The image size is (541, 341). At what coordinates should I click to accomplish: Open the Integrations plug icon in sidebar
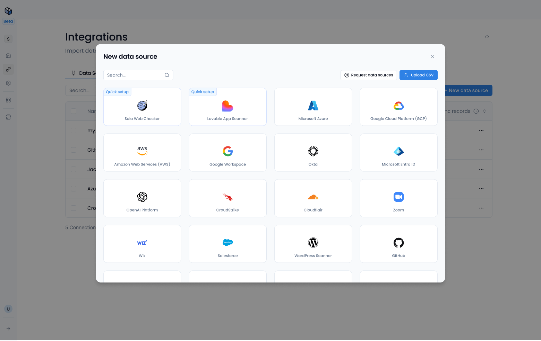[x=8, y=69]
